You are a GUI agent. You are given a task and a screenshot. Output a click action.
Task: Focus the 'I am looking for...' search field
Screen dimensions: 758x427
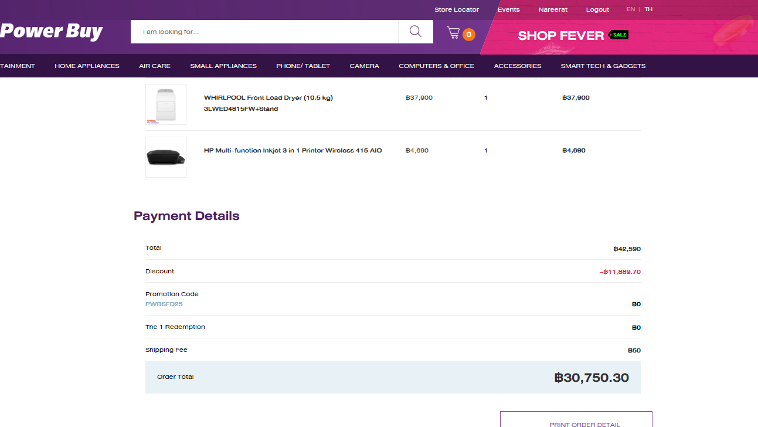(264, 32)
